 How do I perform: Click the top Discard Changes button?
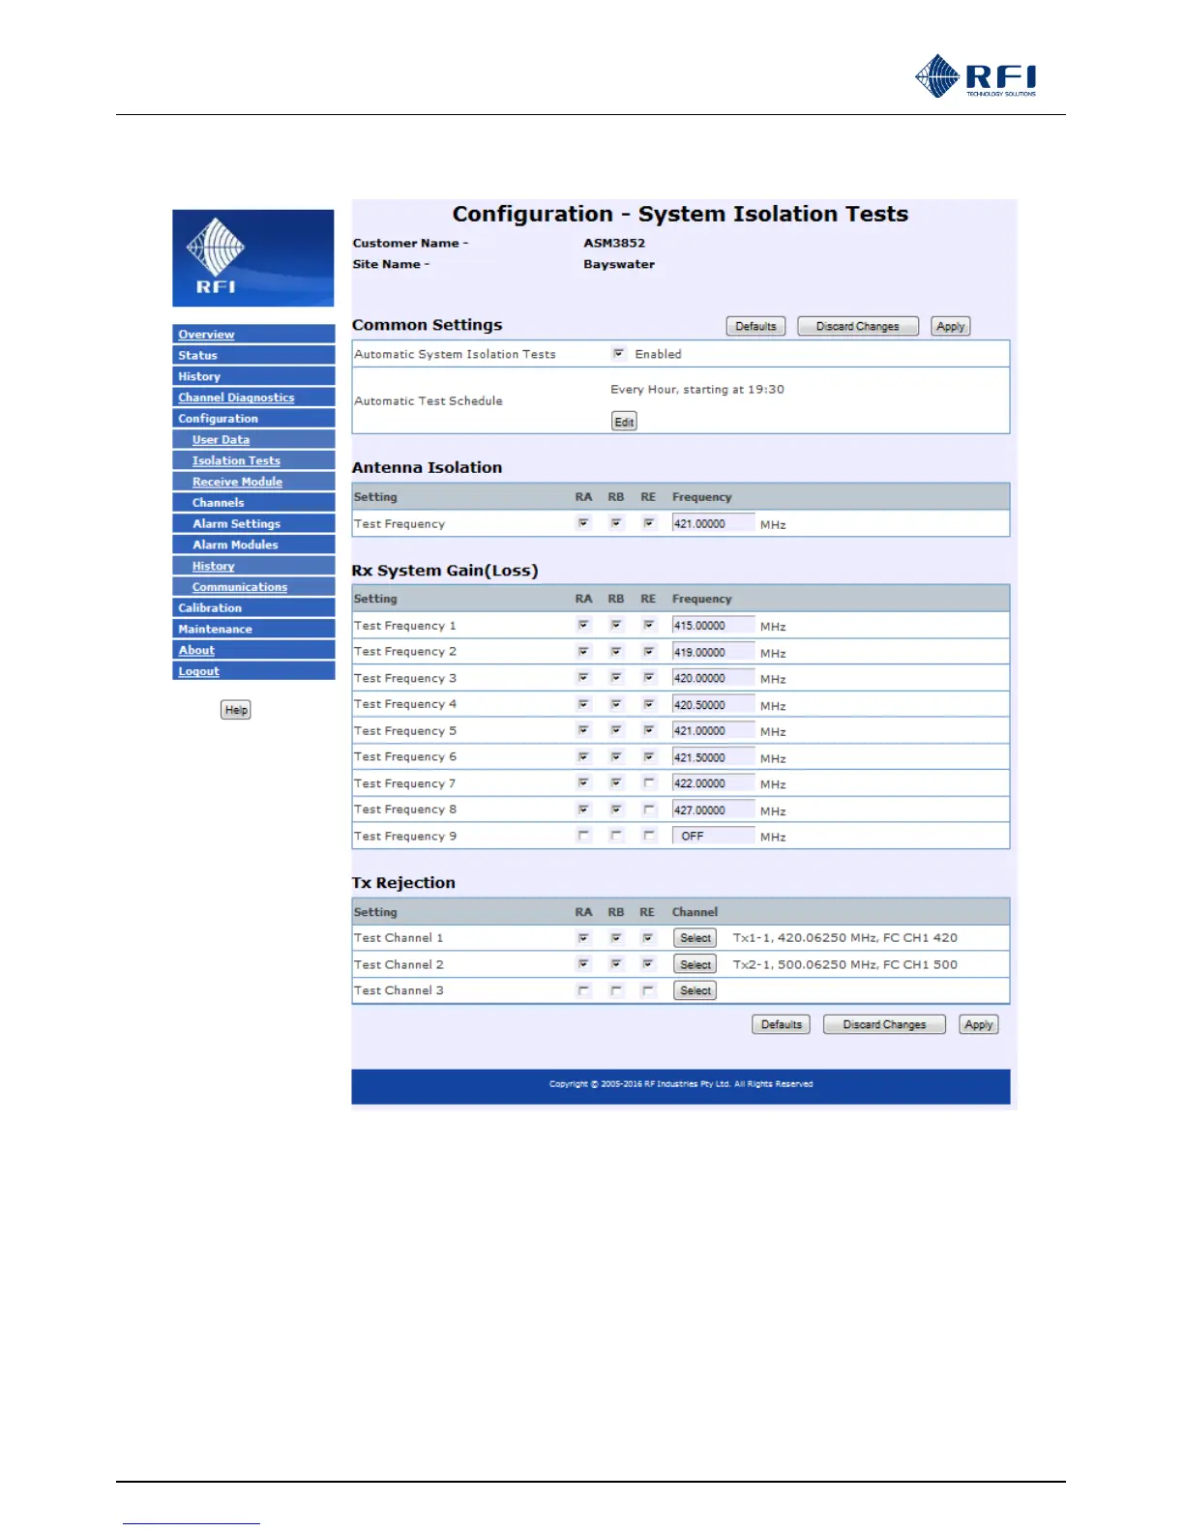click(858, 326)
